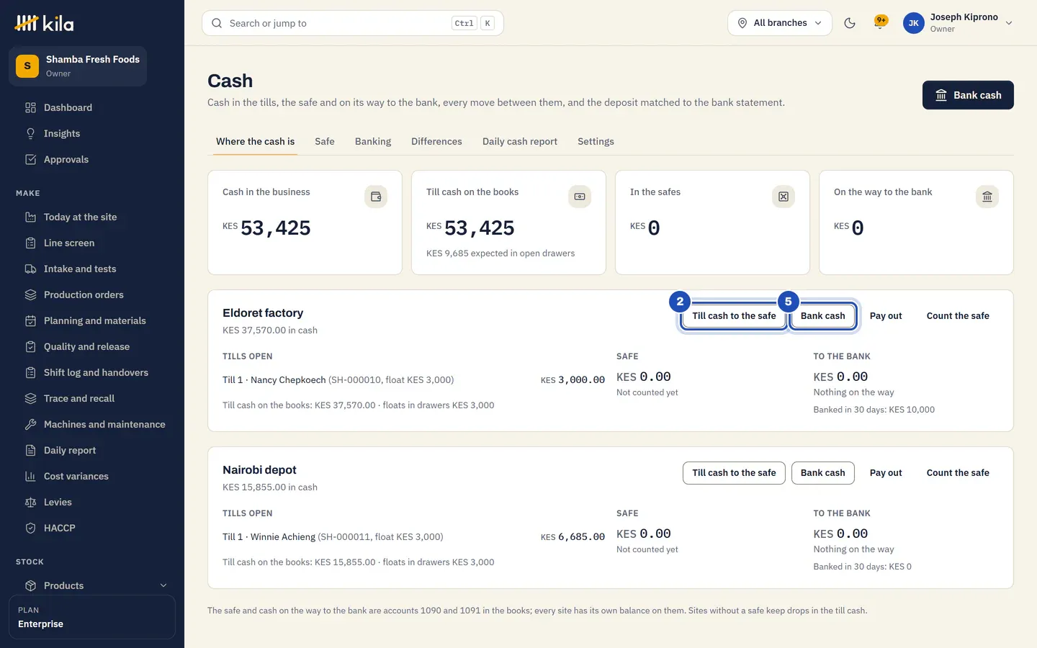Click the top-right Bank cash button

pos(968,95)
